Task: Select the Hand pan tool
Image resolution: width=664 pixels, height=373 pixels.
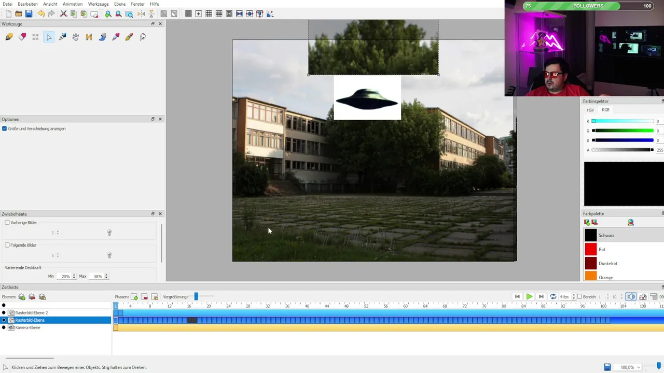Action: tap(76, 37)
